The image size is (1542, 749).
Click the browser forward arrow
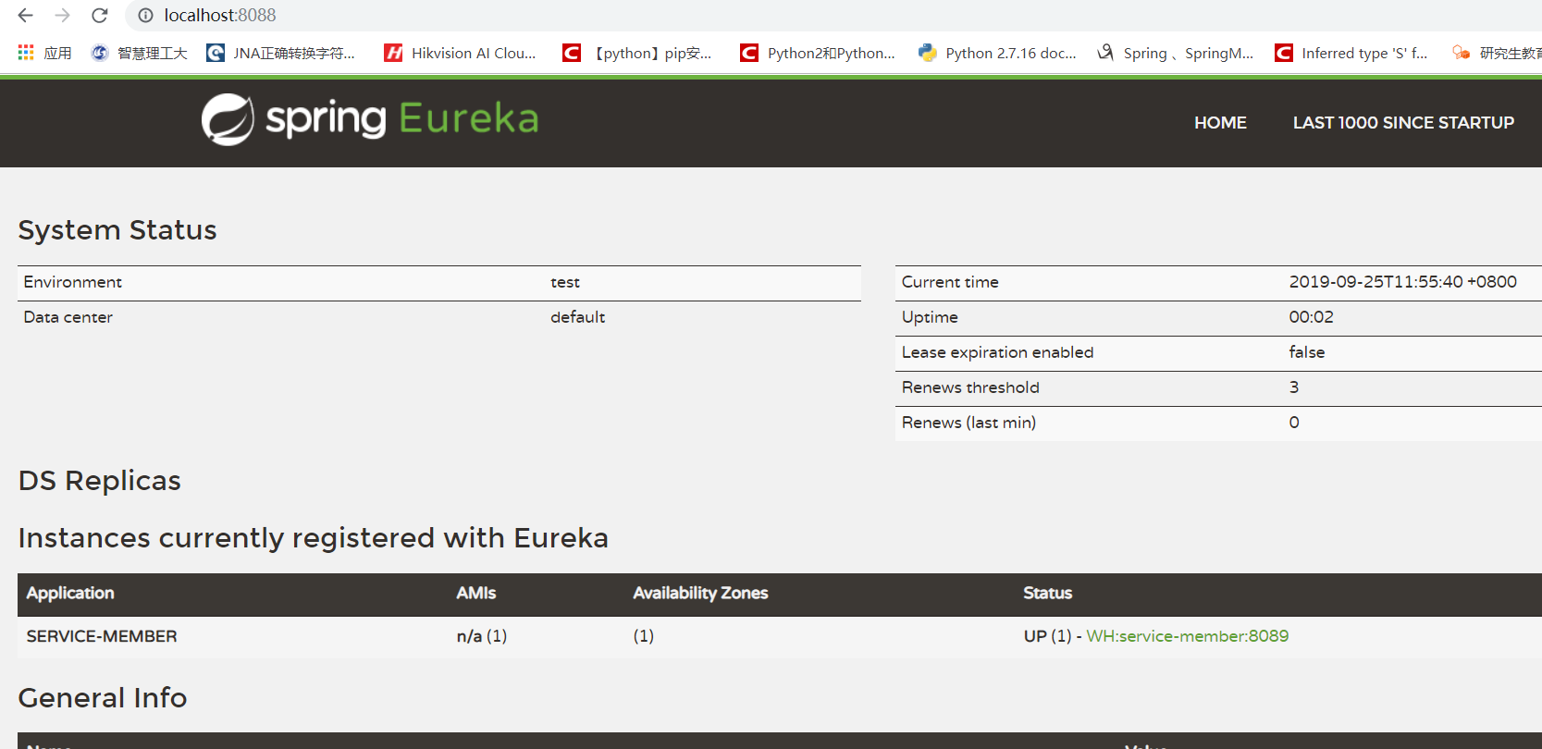tap(62, 15)
